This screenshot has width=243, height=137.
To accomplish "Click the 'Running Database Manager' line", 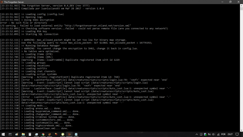I will 30,46.
